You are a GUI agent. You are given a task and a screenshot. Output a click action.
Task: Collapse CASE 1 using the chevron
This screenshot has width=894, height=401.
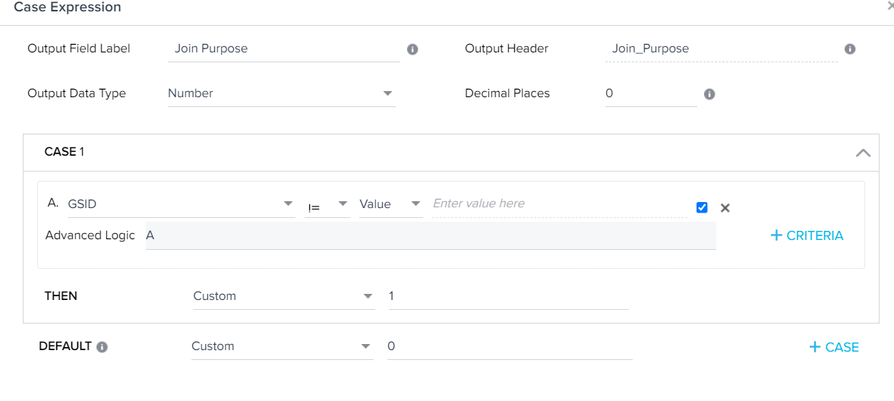(863, 153)
